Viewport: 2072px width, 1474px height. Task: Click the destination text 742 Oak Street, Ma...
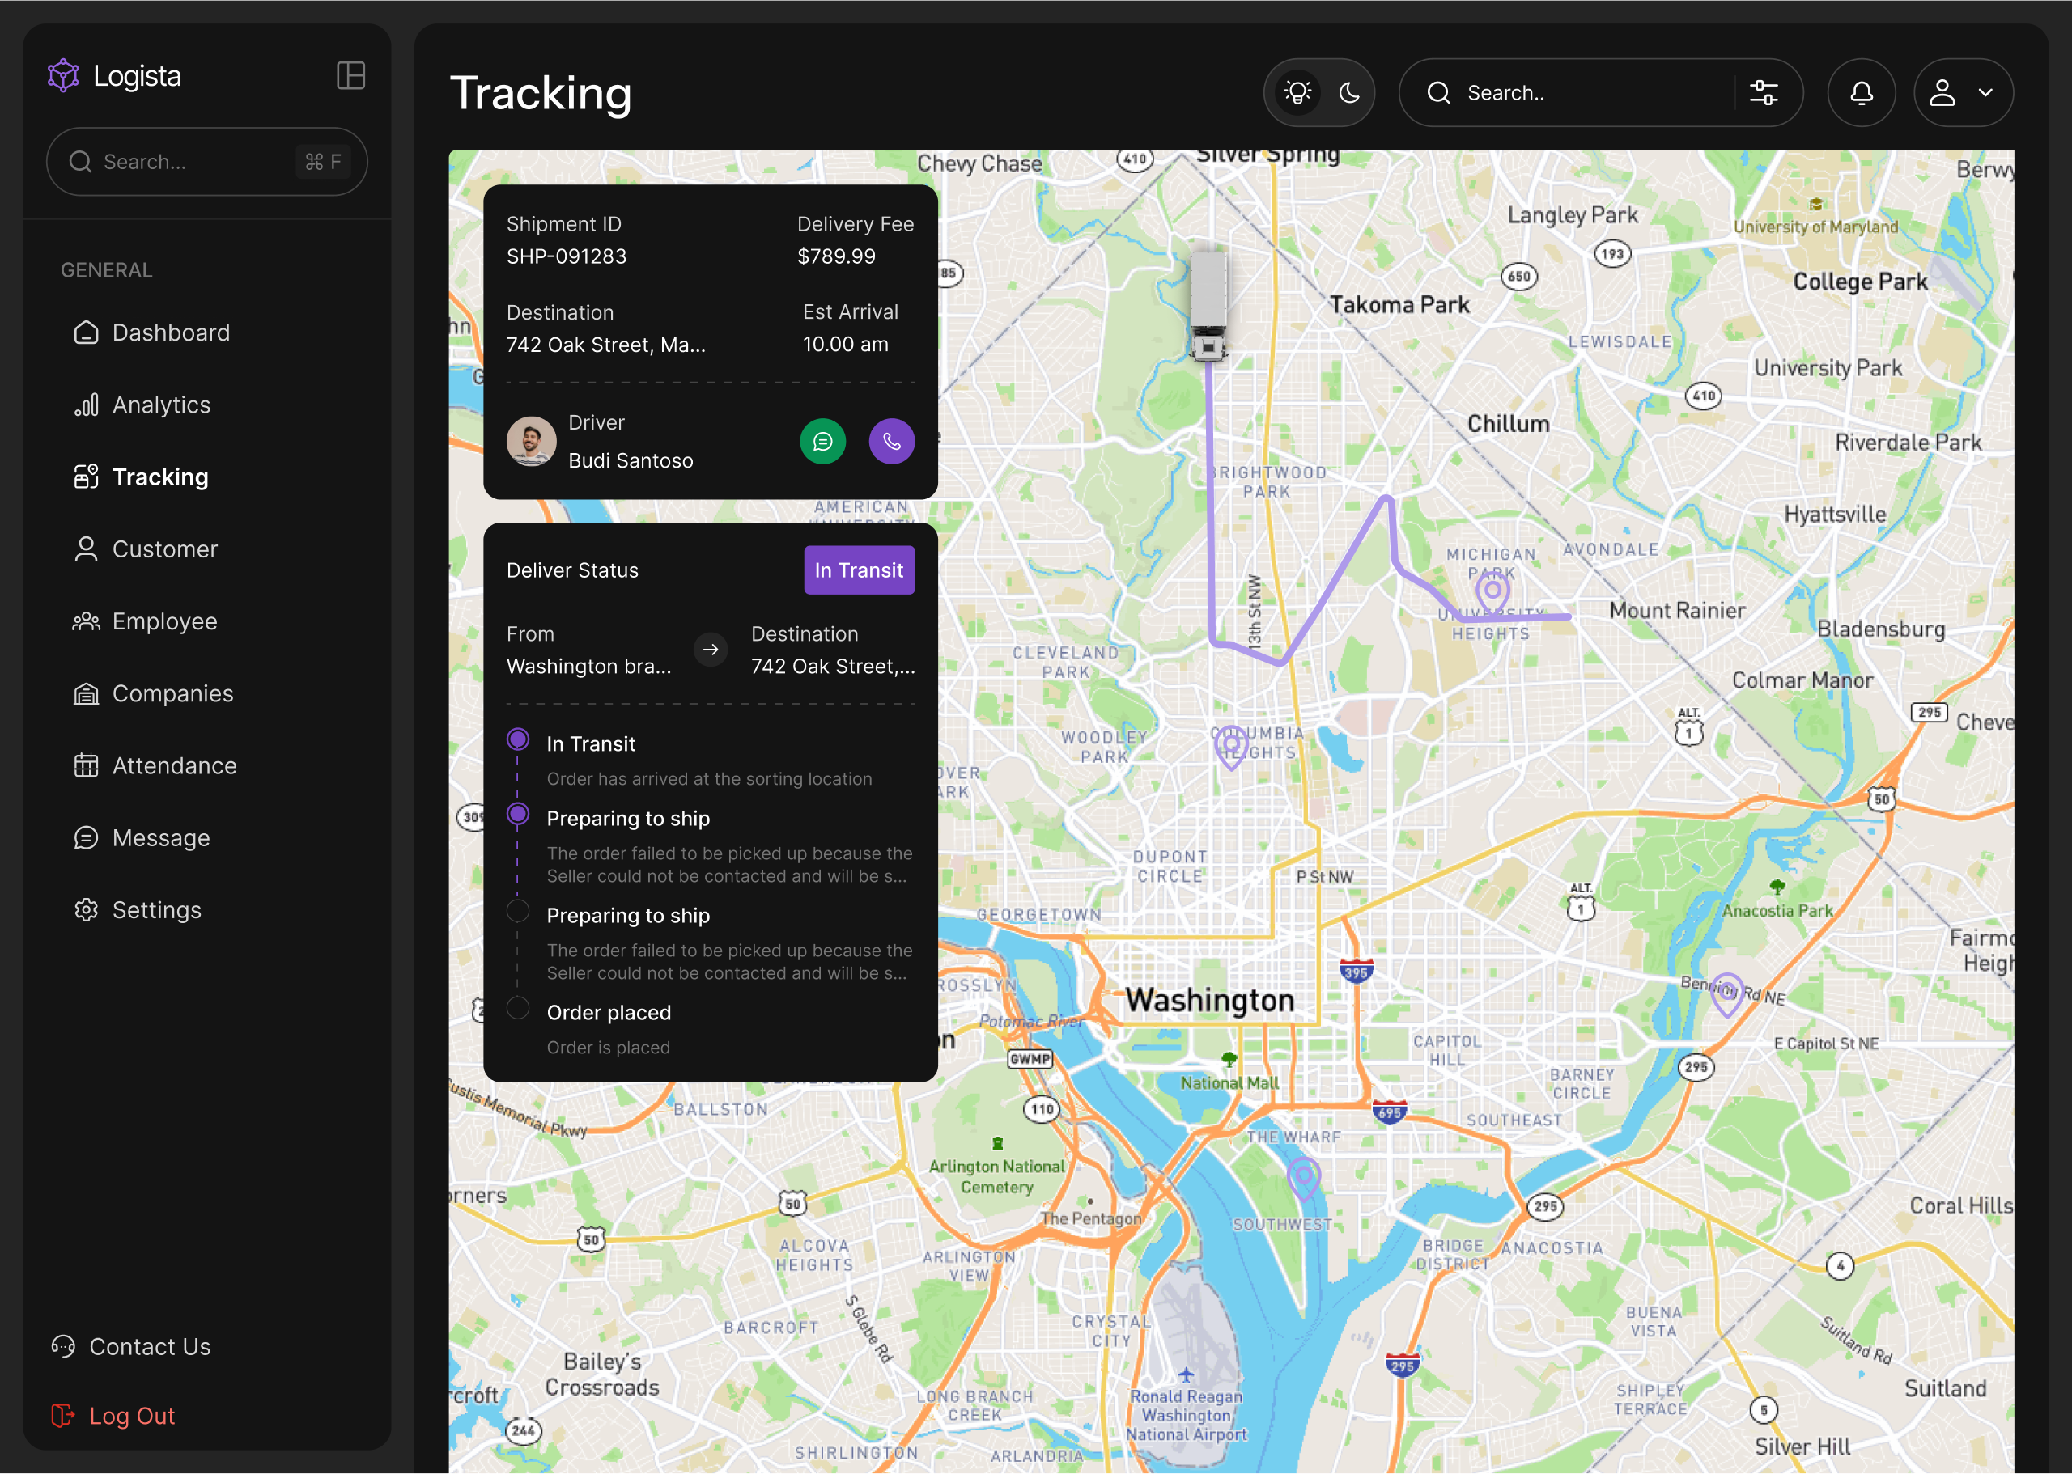605,345
